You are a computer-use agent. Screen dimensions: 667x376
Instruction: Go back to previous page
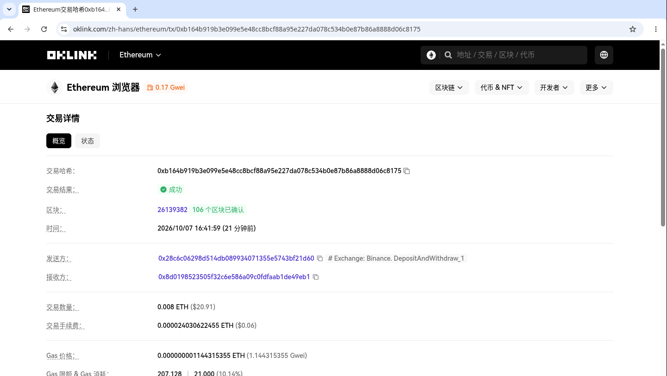tap(11, 29)
